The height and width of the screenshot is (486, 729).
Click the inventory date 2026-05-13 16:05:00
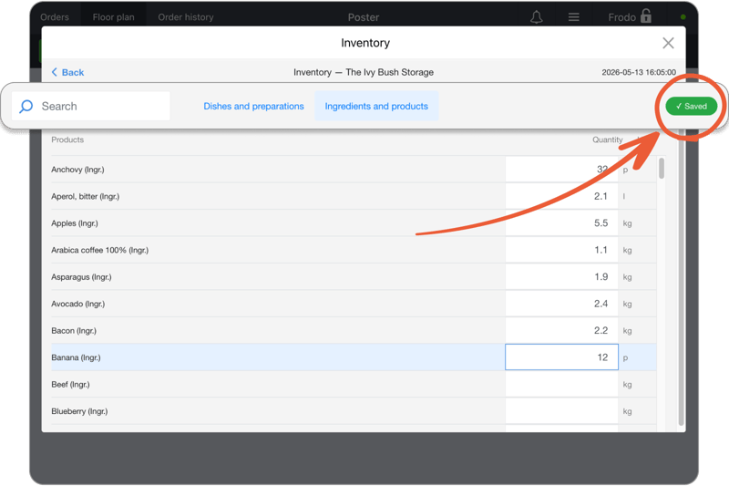tap(639, 72)
